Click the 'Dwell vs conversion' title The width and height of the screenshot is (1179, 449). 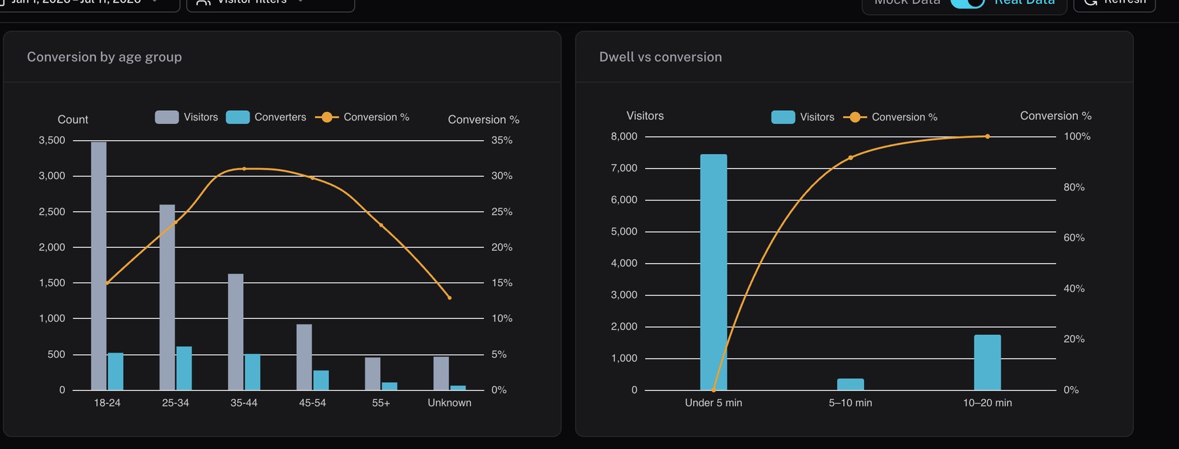[x=660, y=57]
